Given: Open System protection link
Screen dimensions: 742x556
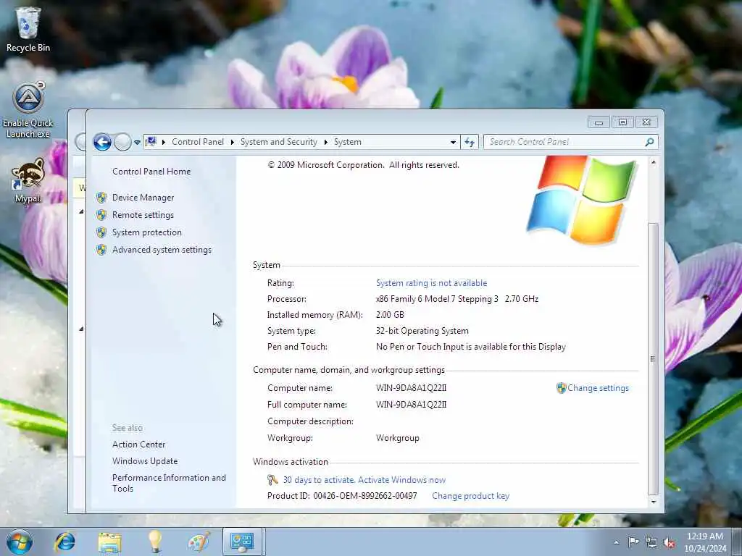Looking at the screenshot, I should pos(146,232).
